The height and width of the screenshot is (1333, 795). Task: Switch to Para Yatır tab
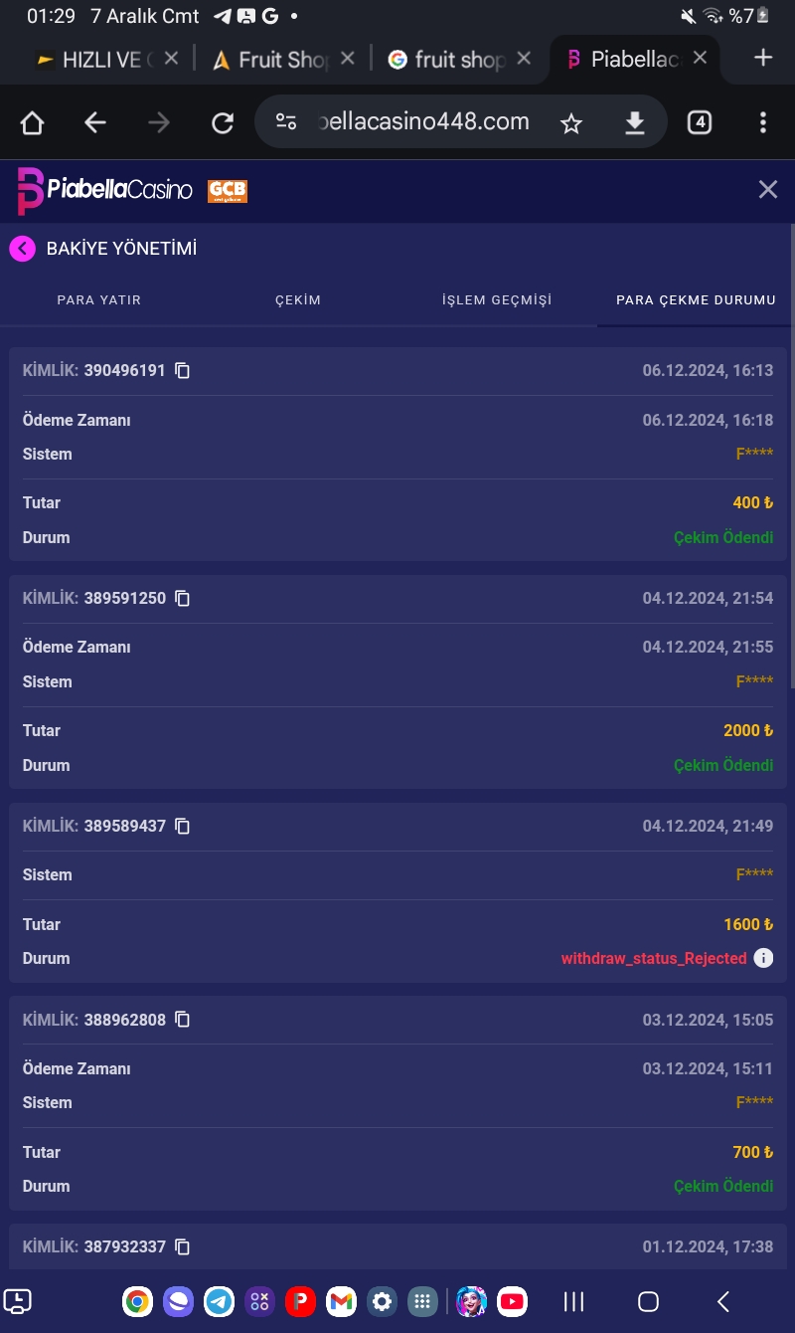[99, 300]
